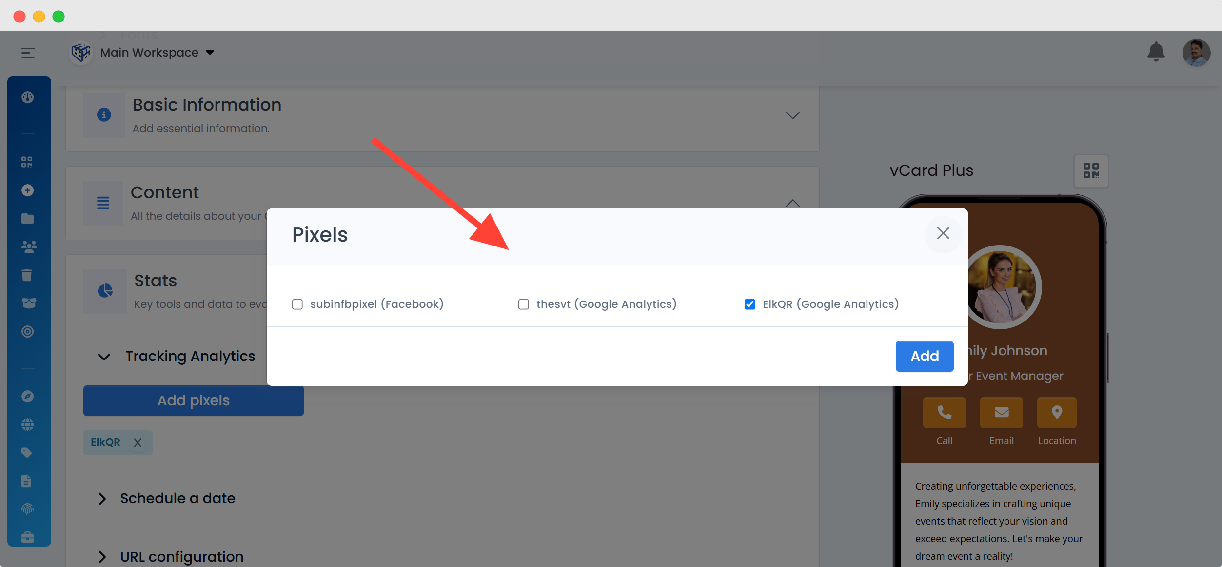Open the globe icon in sidebar

[x=27, y=425]
